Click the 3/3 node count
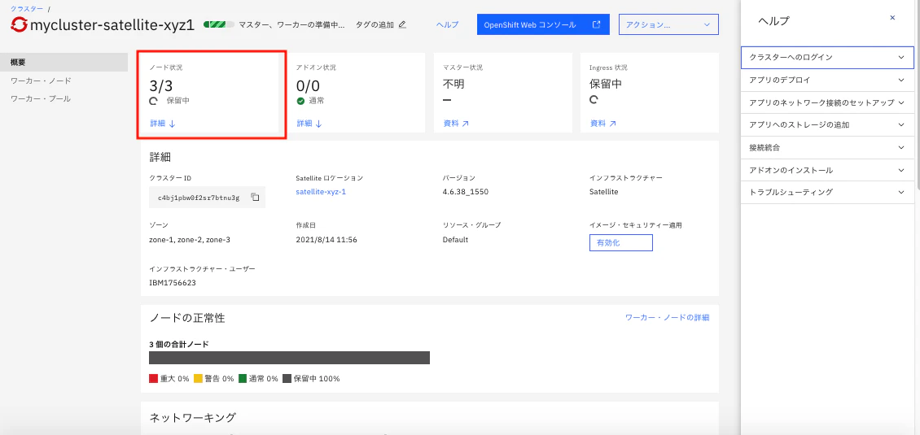Image resolution: width=920 pixels, height=435 pixels. (x=161, y=85)
